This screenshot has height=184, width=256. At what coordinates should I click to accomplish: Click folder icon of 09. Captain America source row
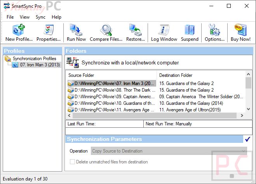(71, 97)
